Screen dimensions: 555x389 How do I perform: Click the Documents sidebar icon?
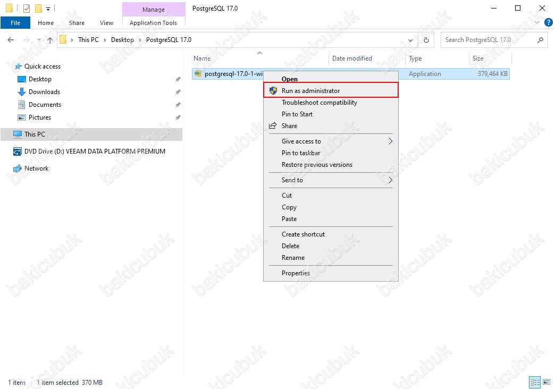click(22, 104)
